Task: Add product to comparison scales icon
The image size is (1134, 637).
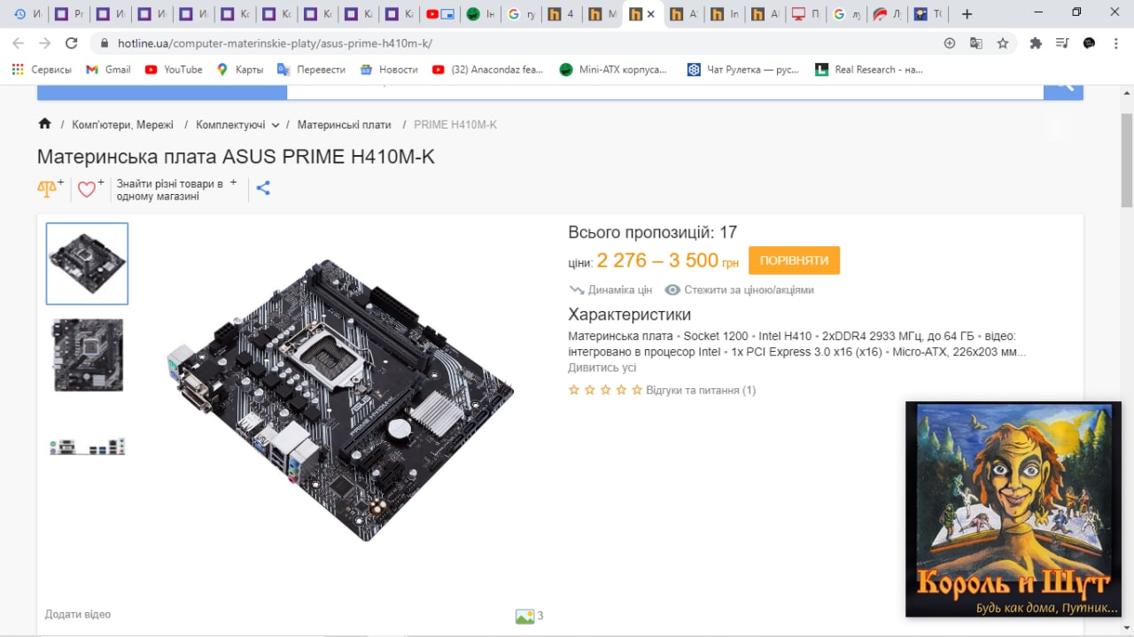Action: pyautogui.click(x=50, y=189)
